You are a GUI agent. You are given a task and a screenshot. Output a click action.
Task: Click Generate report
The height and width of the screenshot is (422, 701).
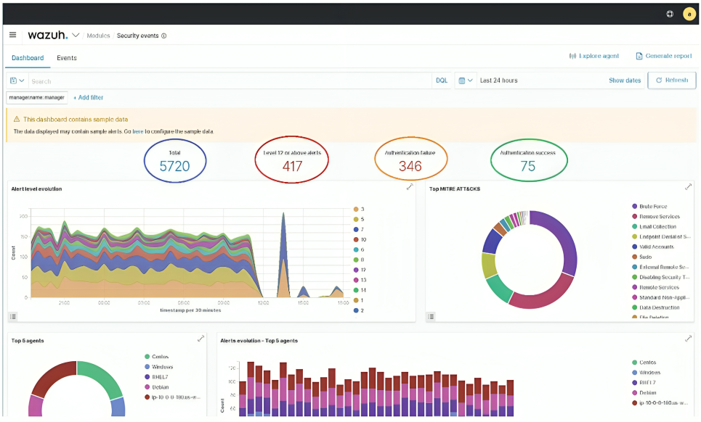click(x=664, y=56)
